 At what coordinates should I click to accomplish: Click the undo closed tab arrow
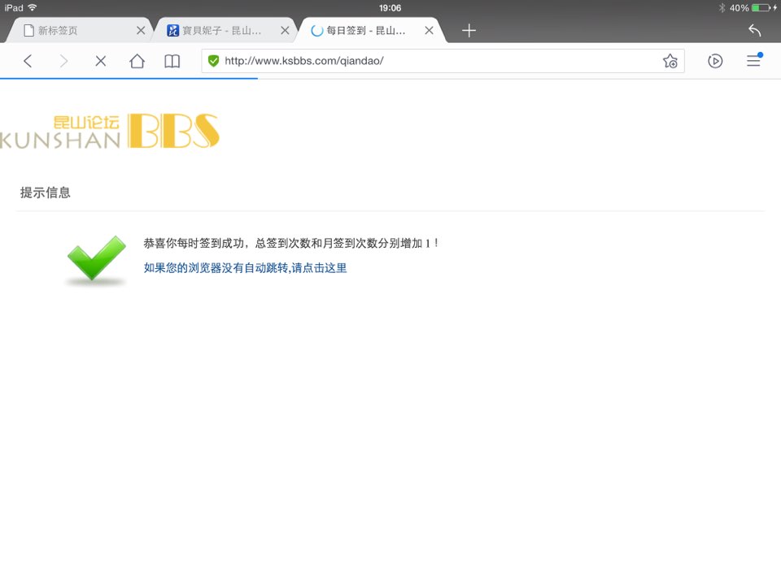(x=755, y=30)
